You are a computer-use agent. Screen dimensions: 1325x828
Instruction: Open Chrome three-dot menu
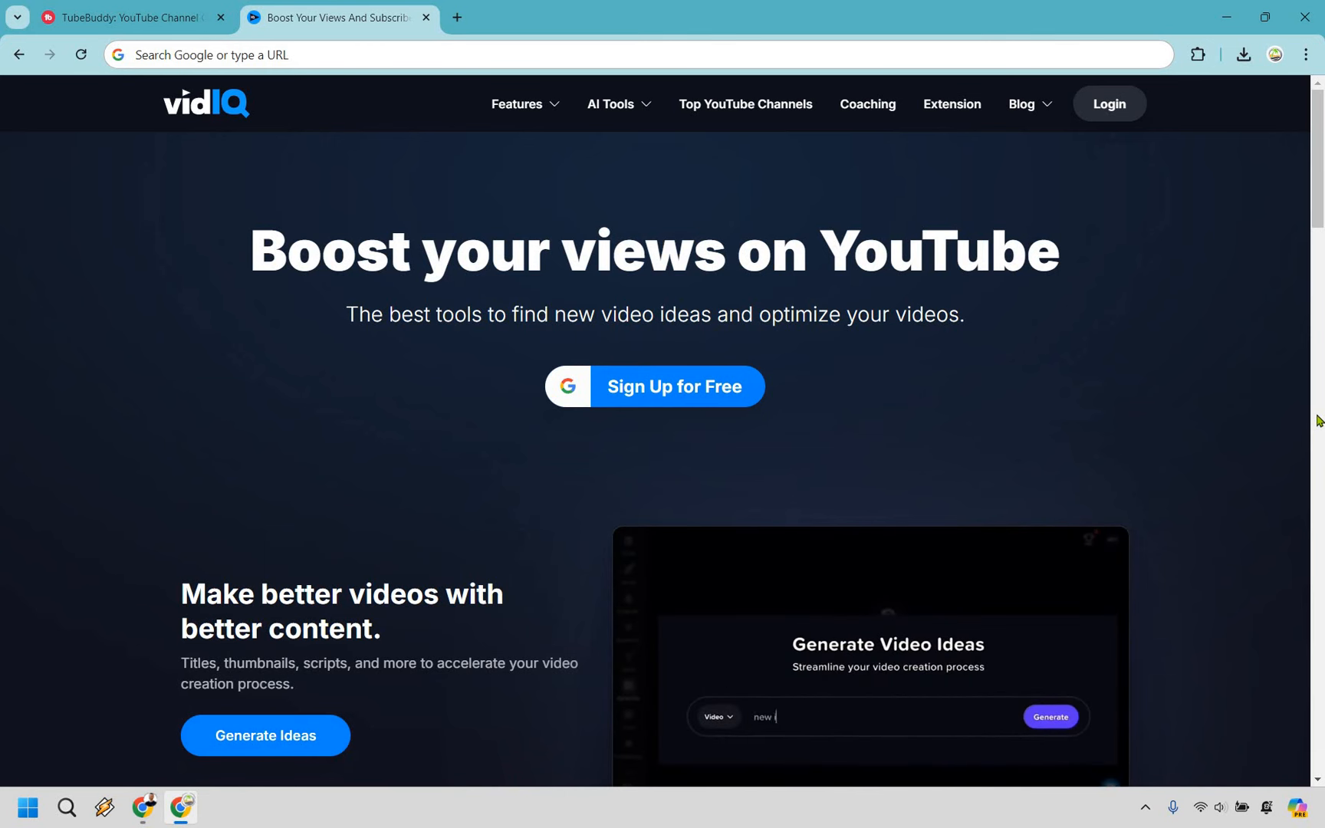tap(1306, 54)
